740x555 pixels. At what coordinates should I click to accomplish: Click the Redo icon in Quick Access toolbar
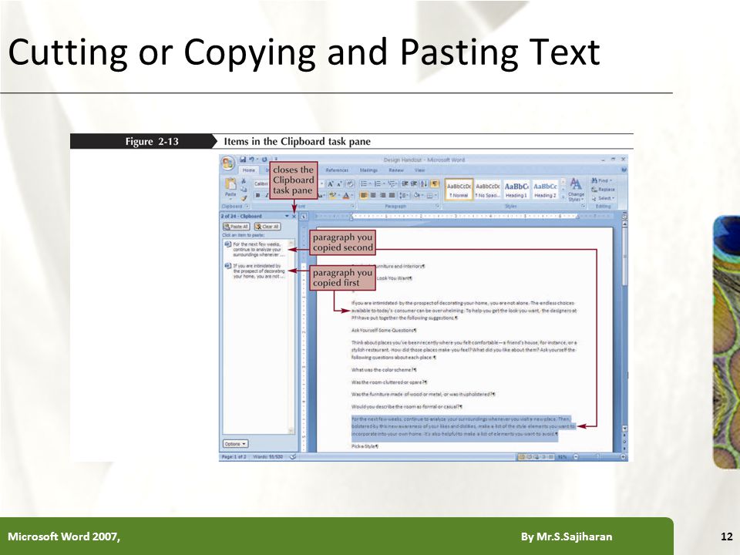264,160
